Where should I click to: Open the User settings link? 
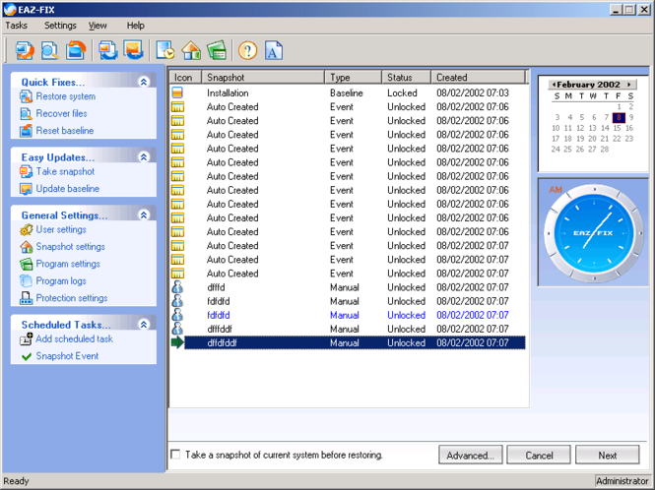point(61,229)
